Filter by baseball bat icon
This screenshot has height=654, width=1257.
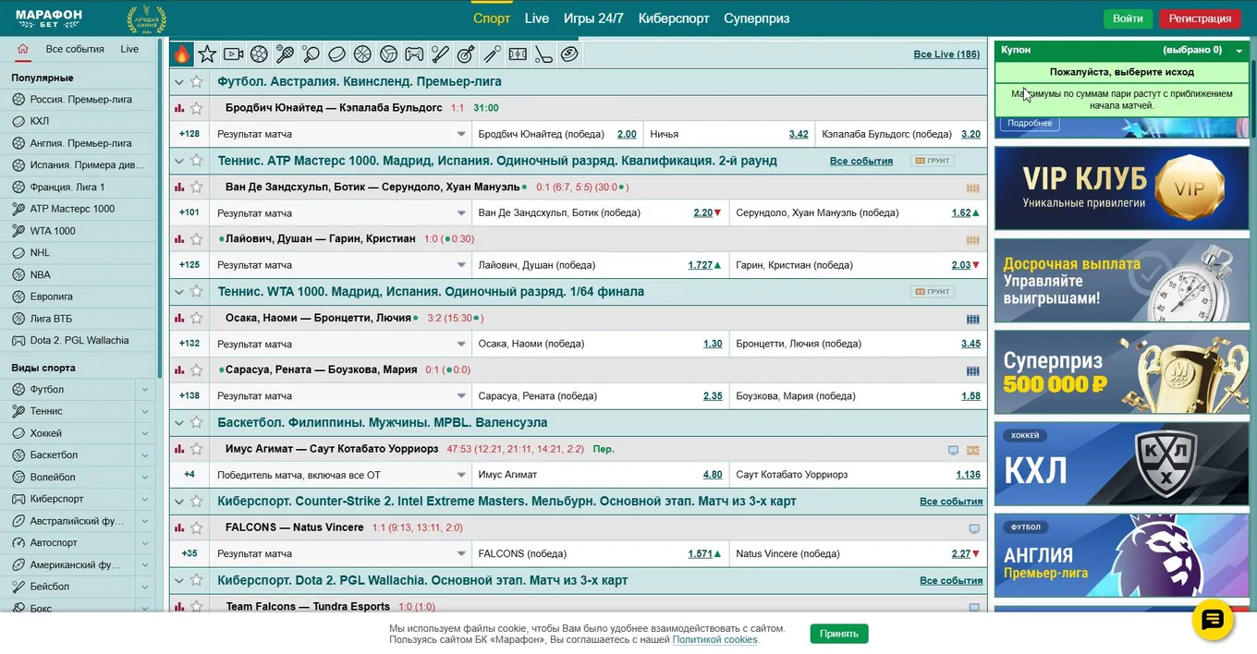click(441, 54)
